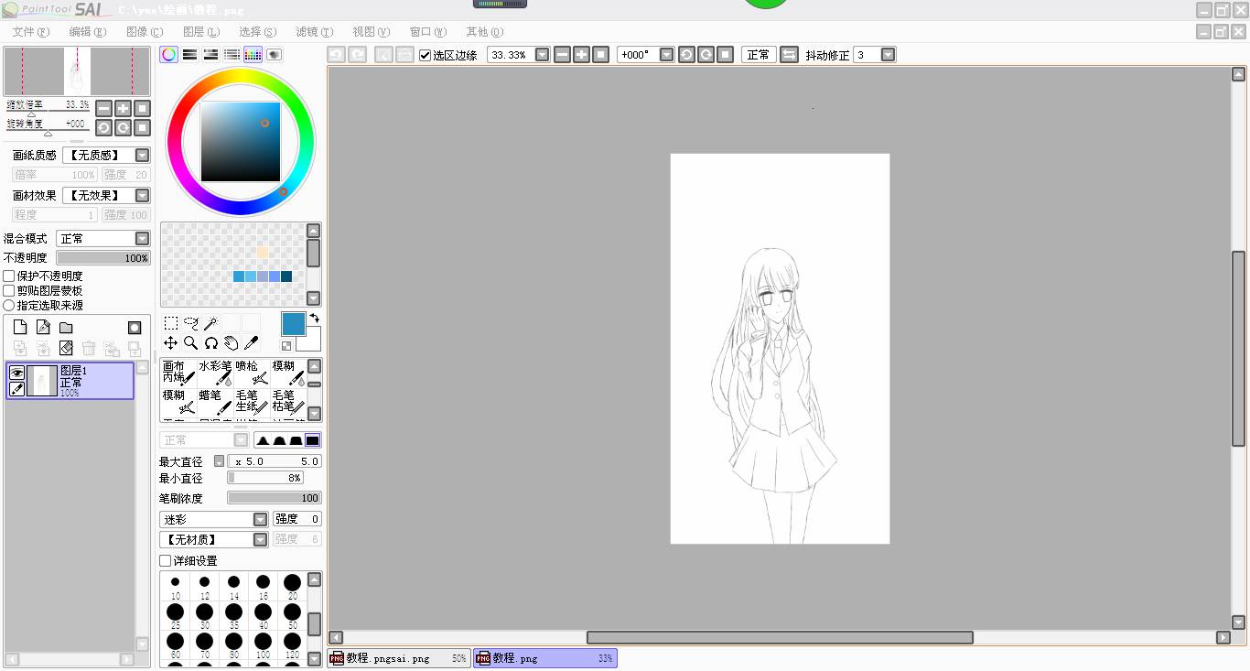Pick brush size 50 preset
This screenshot has height=671, width=1250.
[x=292, y=616]
